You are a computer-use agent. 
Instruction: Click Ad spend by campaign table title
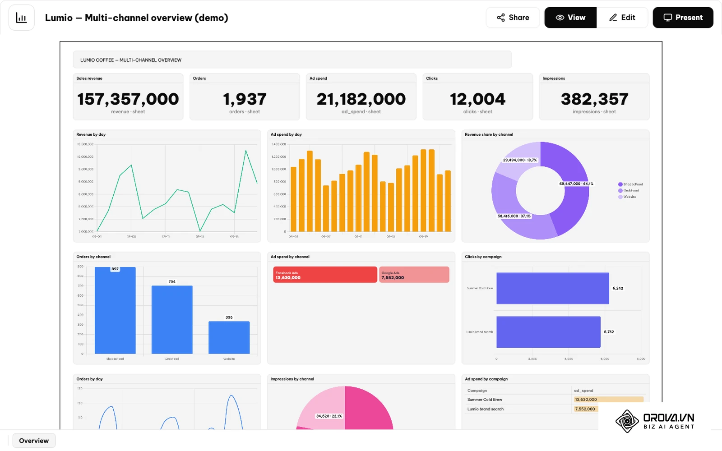click(x=486, y=379)
